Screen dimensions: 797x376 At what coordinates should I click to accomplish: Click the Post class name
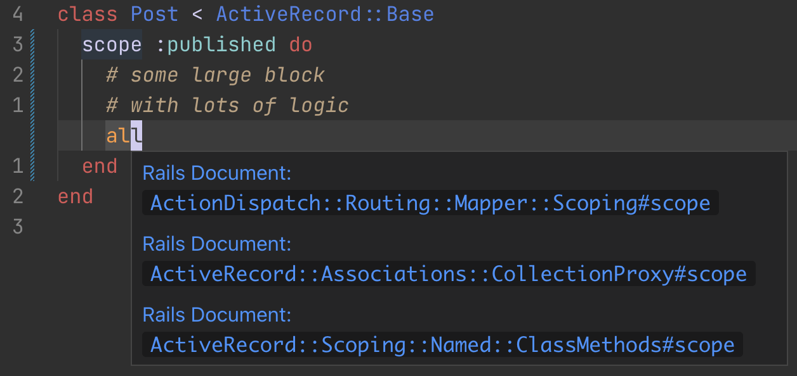click(154, 13)
